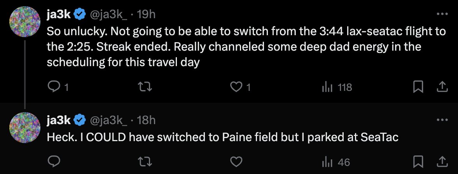The image size is (458, 174).
Task: Bookmark the Paine field tweet
Action: tap(418, 162)
